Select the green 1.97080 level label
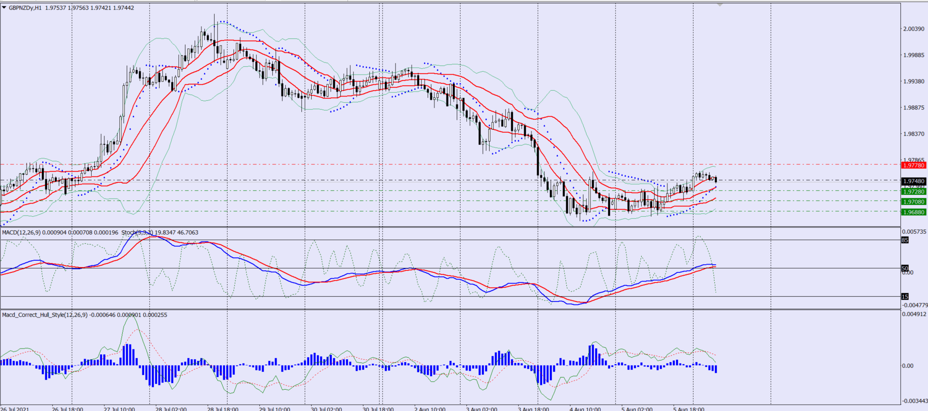 (914, 202)
